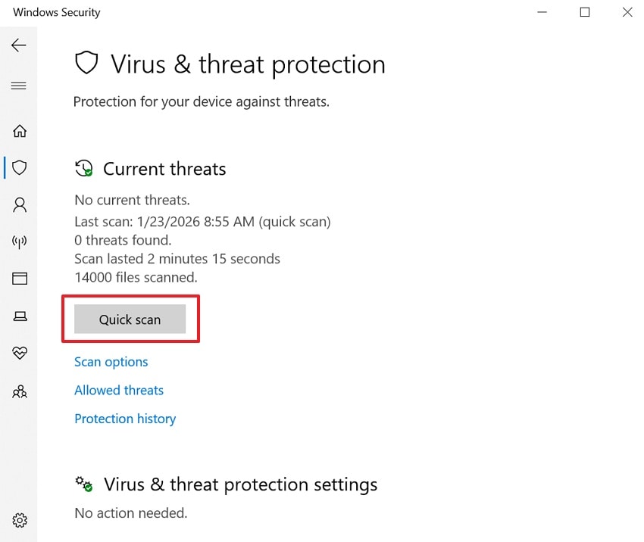Click the Current threats clock-shield icon
The width and height of the screenshot is (644, 542).
[x=84, y=168]
